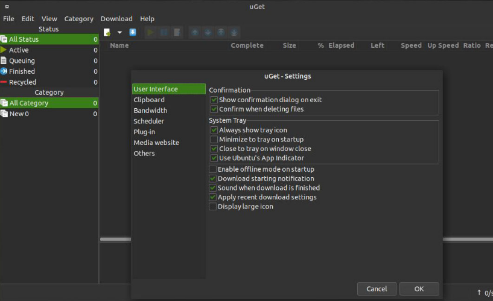Viewport: 493px width, 301px height.
Task: Switch to Clipboard settings page
Action: [x=169, y=100]
